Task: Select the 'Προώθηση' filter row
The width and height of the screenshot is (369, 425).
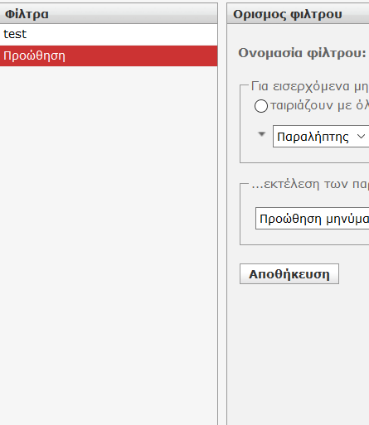Action: point(109,56)
